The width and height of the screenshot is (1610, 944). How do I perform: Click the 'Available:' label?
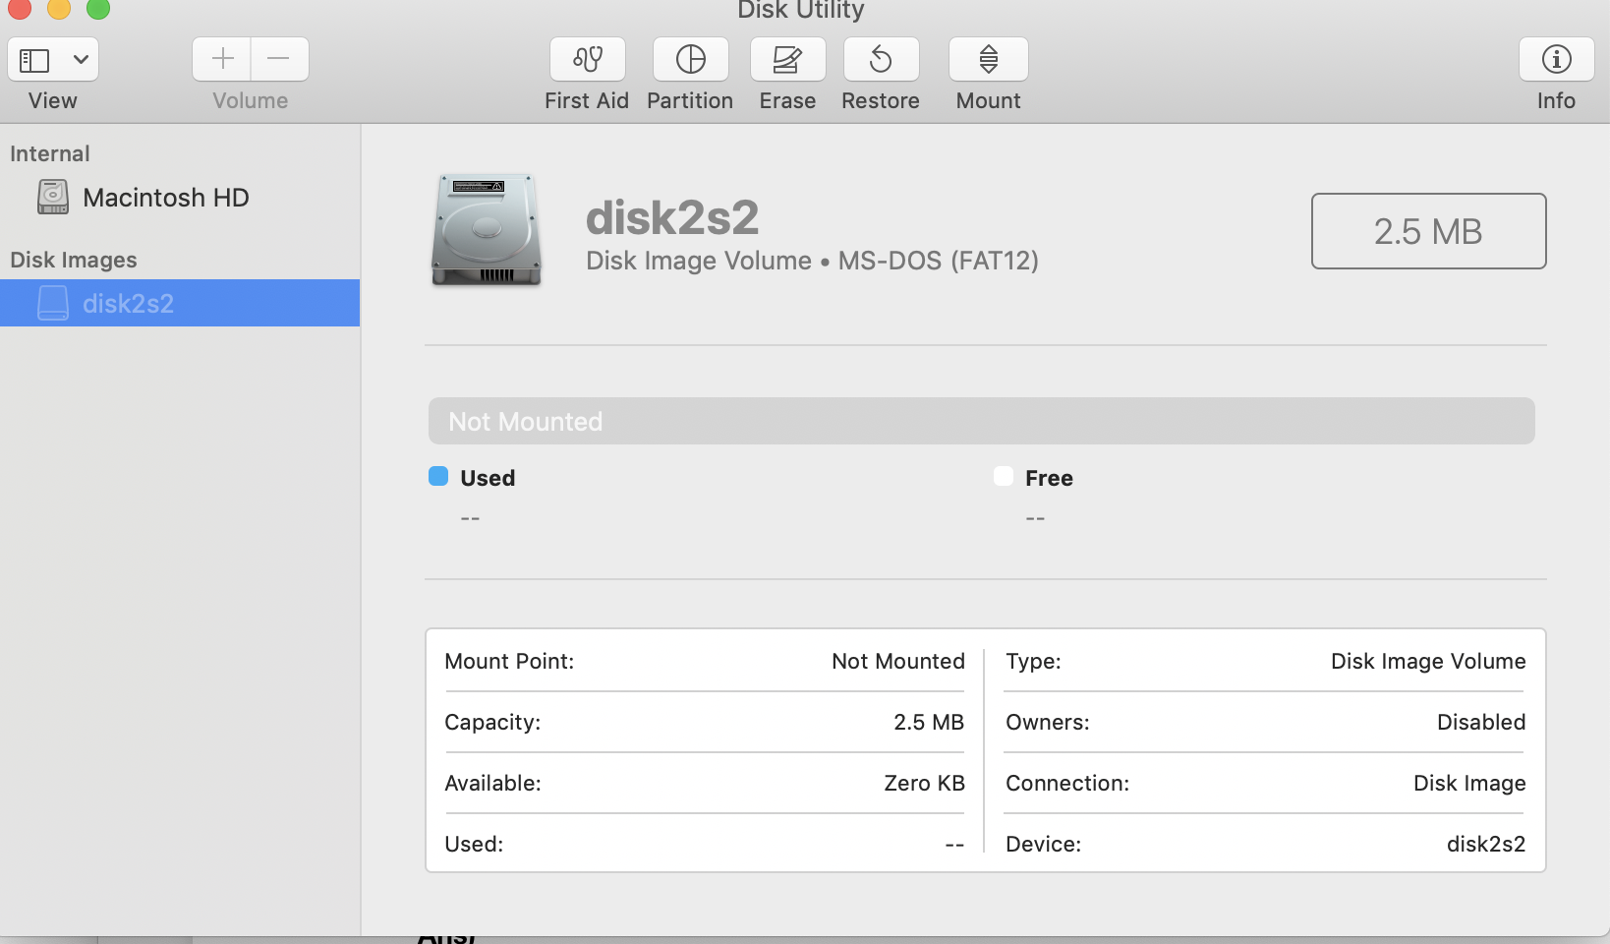point(492,783)
